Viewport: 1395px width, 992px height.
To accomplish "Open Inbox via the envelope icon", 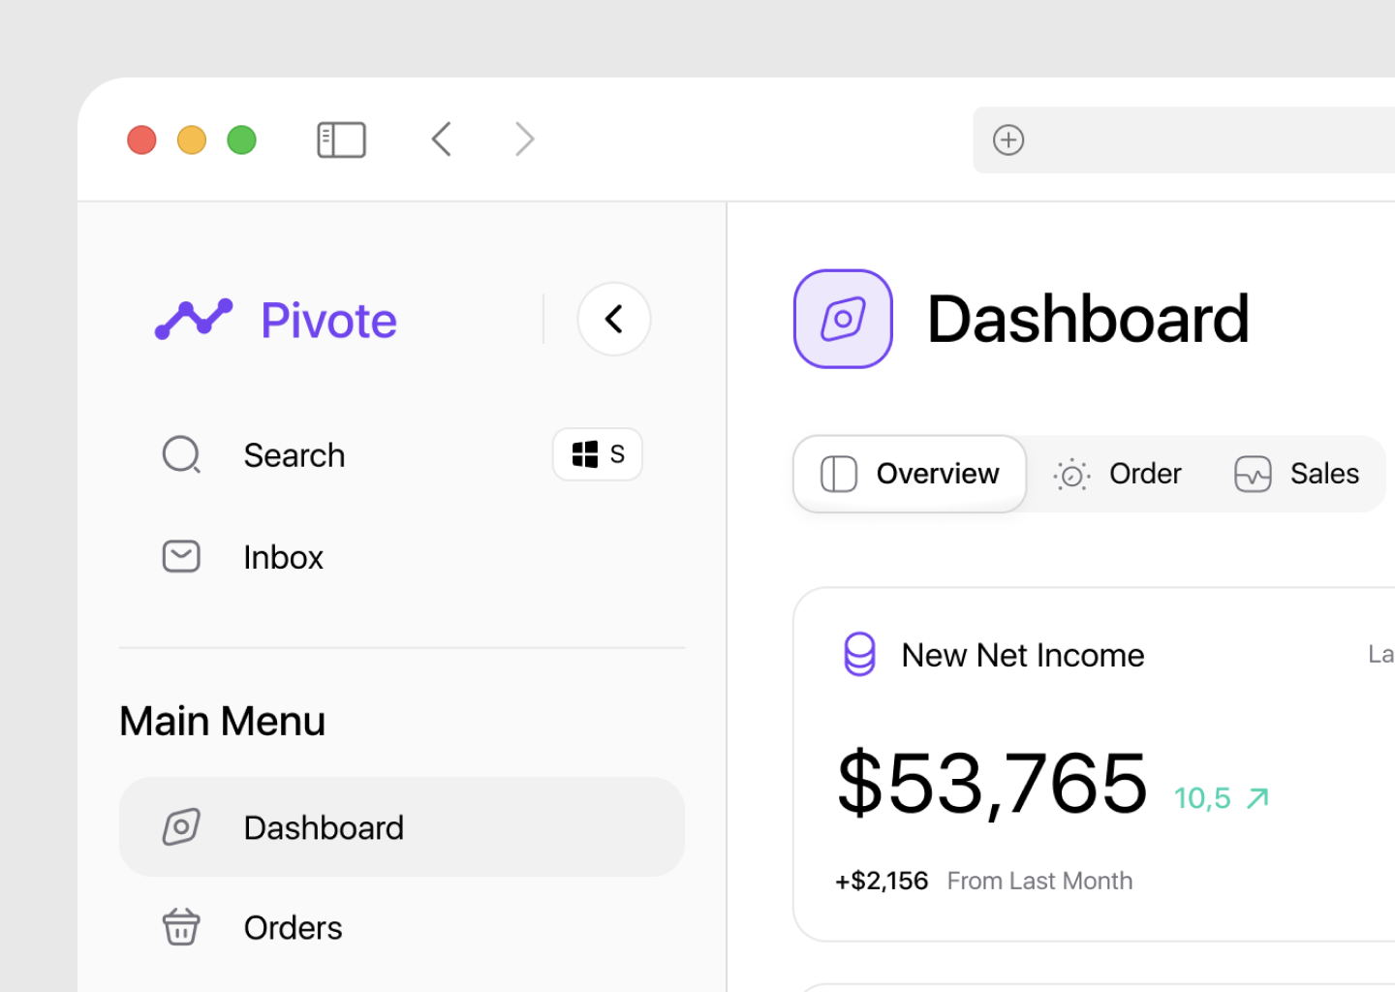I will coord(181,556).
